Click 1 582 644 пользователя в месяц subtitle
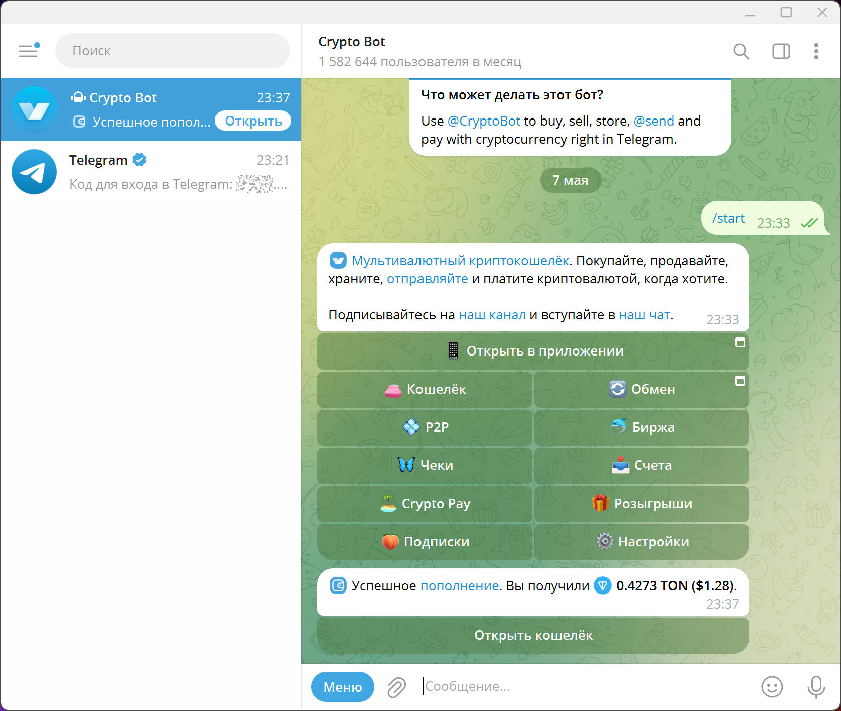841x711 pixels. (420, 62)
